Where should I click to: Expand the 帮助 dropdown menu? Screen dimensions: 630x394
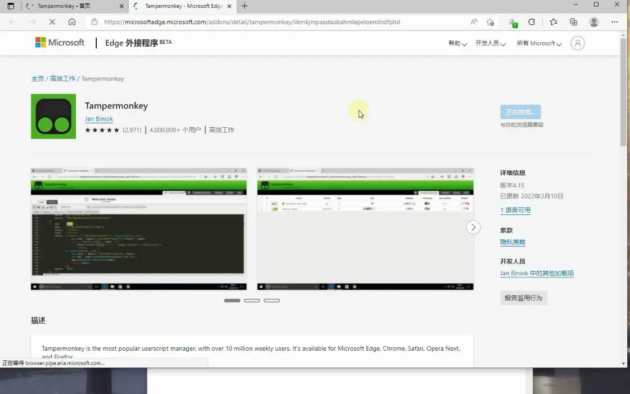coord(458,43)
